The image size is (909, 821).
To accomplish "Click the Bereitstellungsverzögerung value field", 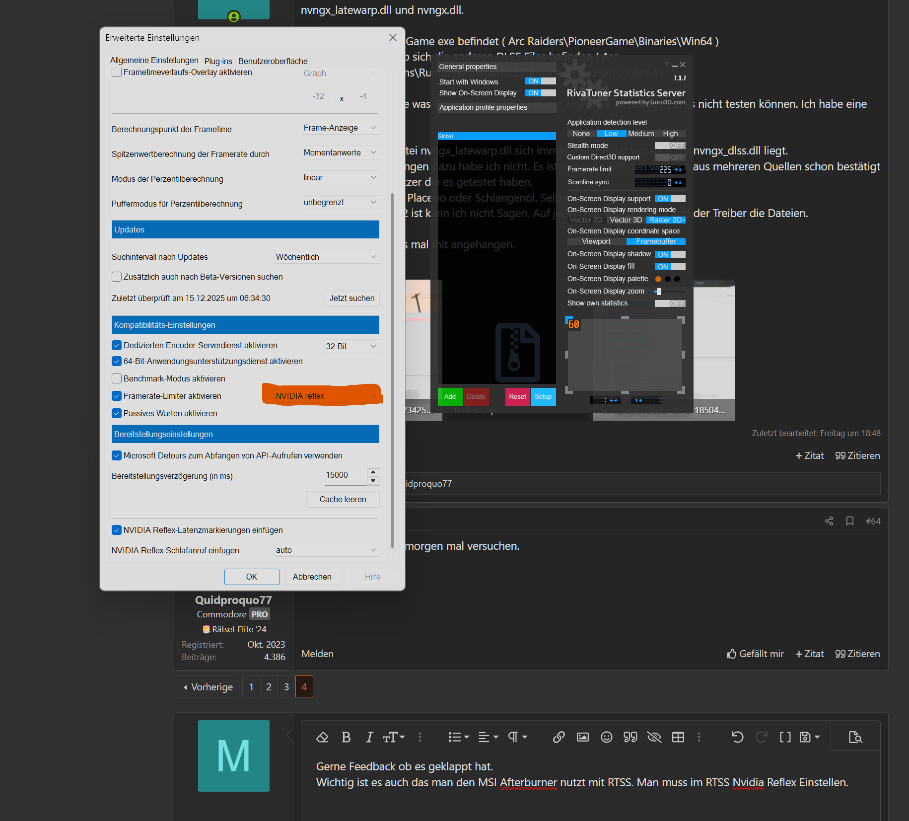I will click(345, 475).
